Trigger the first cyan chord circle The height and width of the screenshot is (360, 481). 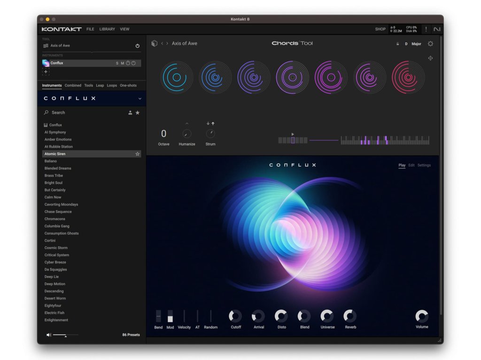[x=177, y=77]
